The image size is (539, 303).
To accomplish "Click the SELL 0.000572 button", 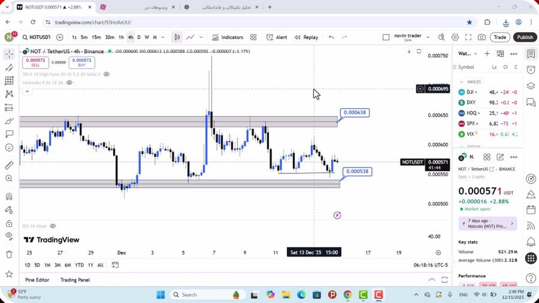I will tap(35, 62).
